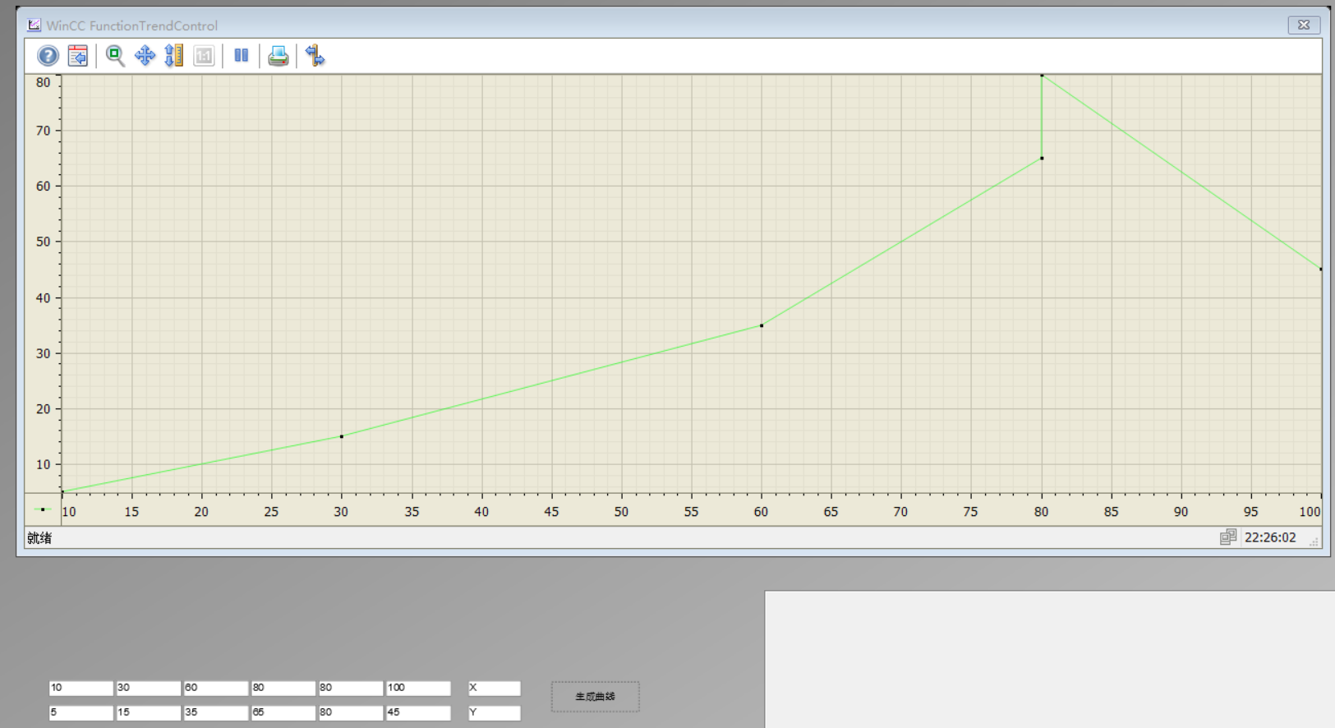Click the trend data point at X=60
This screenshot has width=1335, height=728.
click(x=762, y=325)
